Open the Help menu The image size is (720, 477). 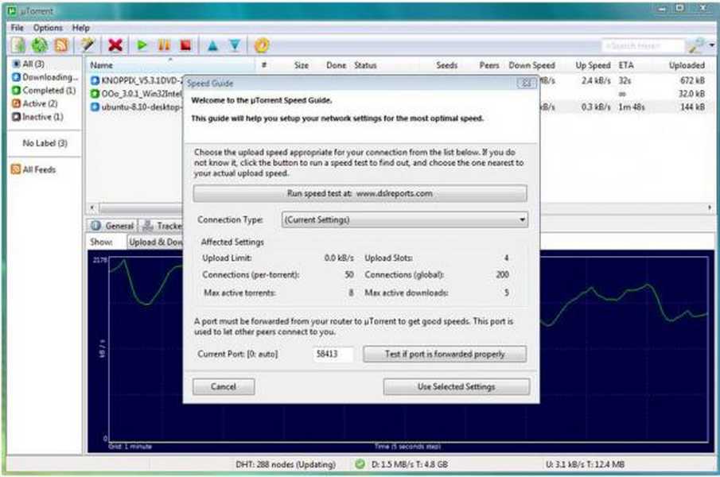click(81, 28)
